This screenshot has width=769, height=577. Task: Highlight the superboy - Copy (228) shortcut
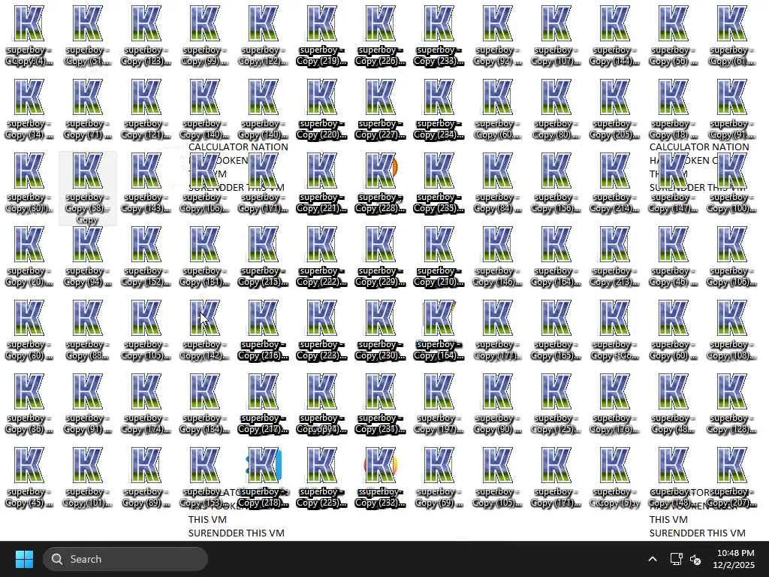[380, 183]
